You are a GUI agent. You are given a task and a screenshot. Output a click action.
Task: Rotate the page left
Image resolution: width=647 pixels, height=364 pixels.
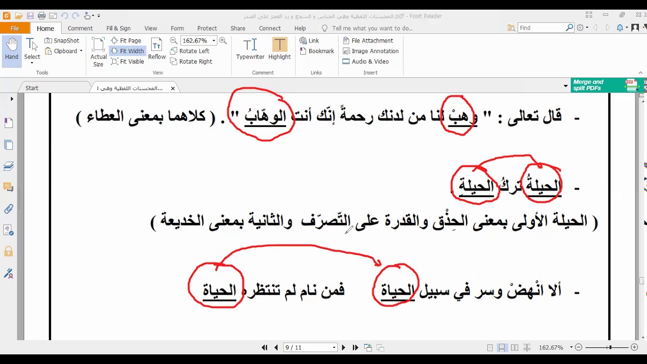click(190, 51)
